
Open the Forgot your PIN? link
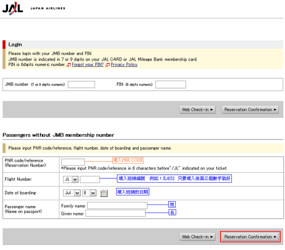(87, 65)
